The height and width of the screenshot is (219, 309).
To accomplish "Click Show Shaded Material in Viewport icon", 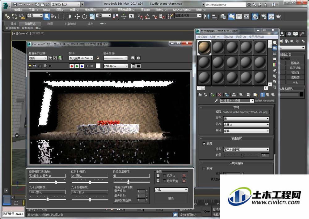I will [256, 95].
